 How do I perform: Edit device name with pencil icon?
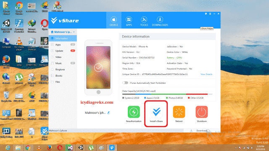[108, 113]
